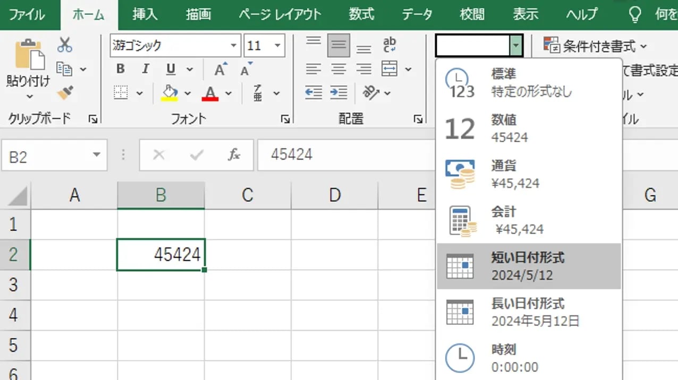Expand merge cells options arrow
The width and height of the screenshot is (678, 380).
pos(408,70)
